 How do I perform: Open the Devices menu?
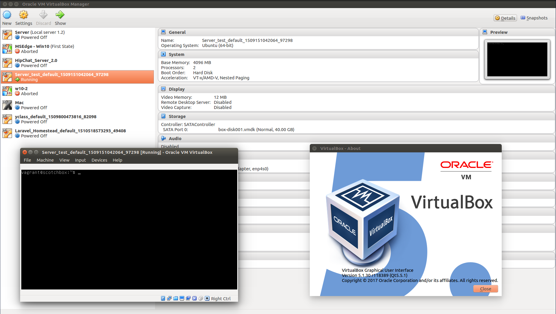(x=99, y=160)
